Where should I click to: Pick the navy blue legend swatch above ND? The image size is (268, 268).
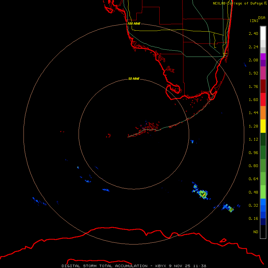pyautogui.click(x=263, y=222)
